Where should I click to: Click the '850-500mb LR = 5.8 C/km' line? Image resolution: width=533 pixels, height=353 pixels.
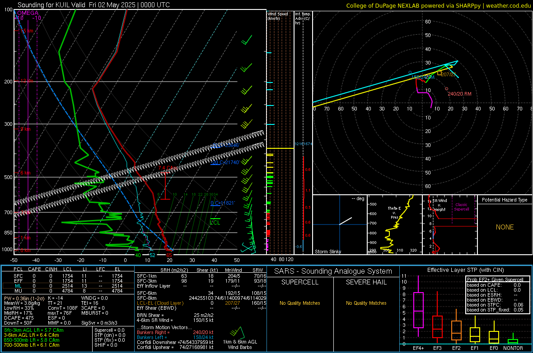(x=32, y=340)
